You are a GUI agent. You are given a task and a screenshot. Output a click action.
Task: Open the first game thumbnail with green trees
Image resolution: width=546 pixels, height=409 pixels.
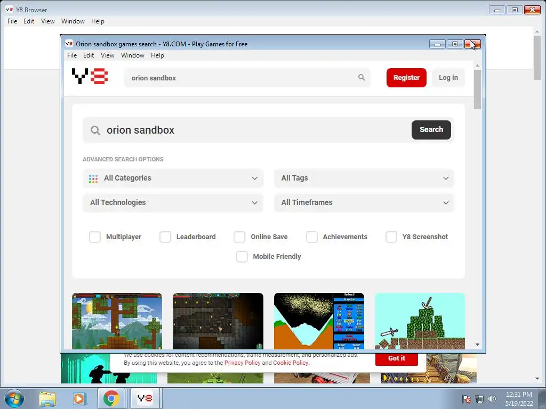pos(117,321)
